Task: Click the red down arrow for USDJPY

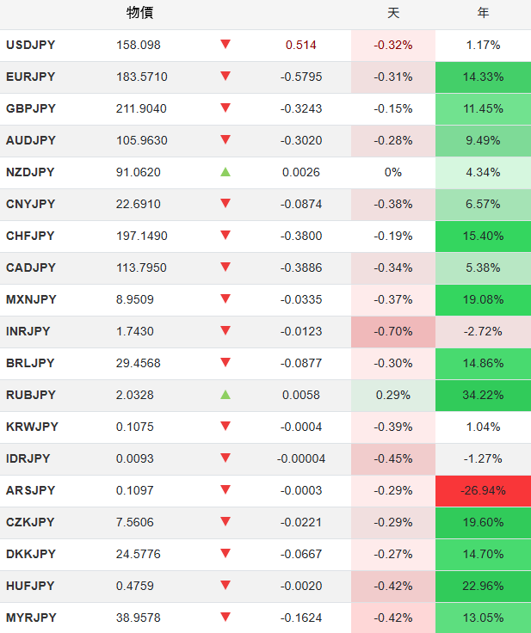Action: (225, 45)
